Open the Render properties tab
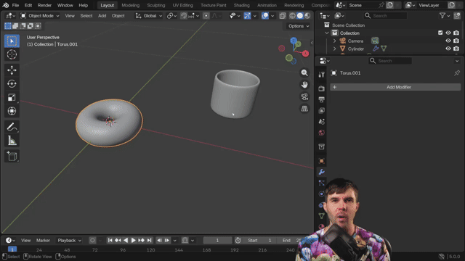The width and height of the screenshot is (465, 261). [x=321, y=88]
